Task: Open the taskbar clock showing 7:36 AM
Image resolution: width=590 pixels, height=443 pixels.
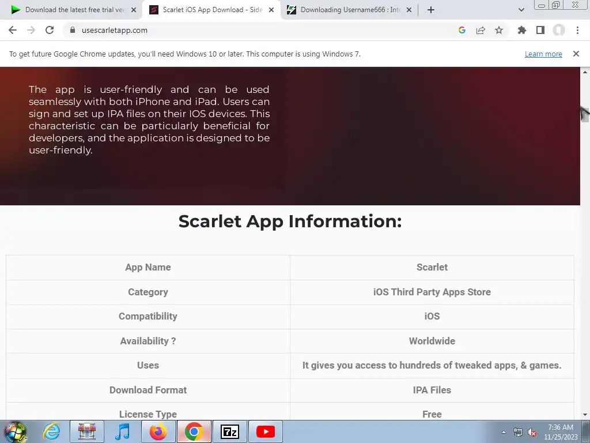Action: [560, 432]
